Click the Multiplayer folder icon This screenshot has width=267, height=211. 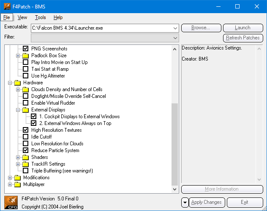pyautogui.click(x=17, y=185)
